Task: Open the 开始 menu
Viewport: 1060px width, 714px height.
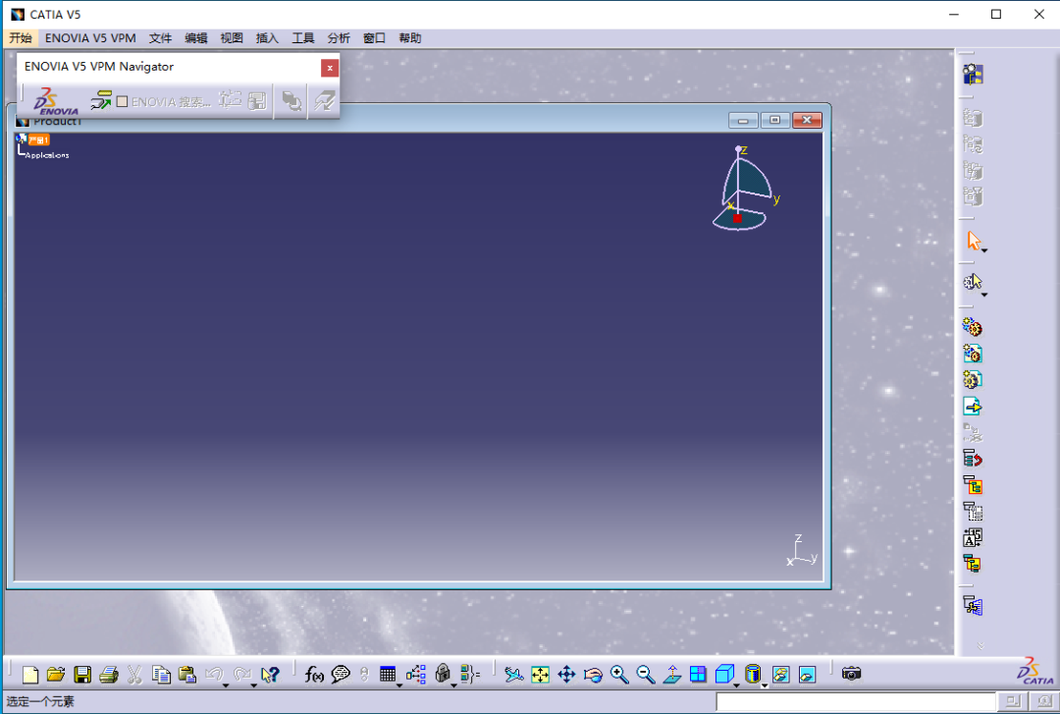Action: 21,38
